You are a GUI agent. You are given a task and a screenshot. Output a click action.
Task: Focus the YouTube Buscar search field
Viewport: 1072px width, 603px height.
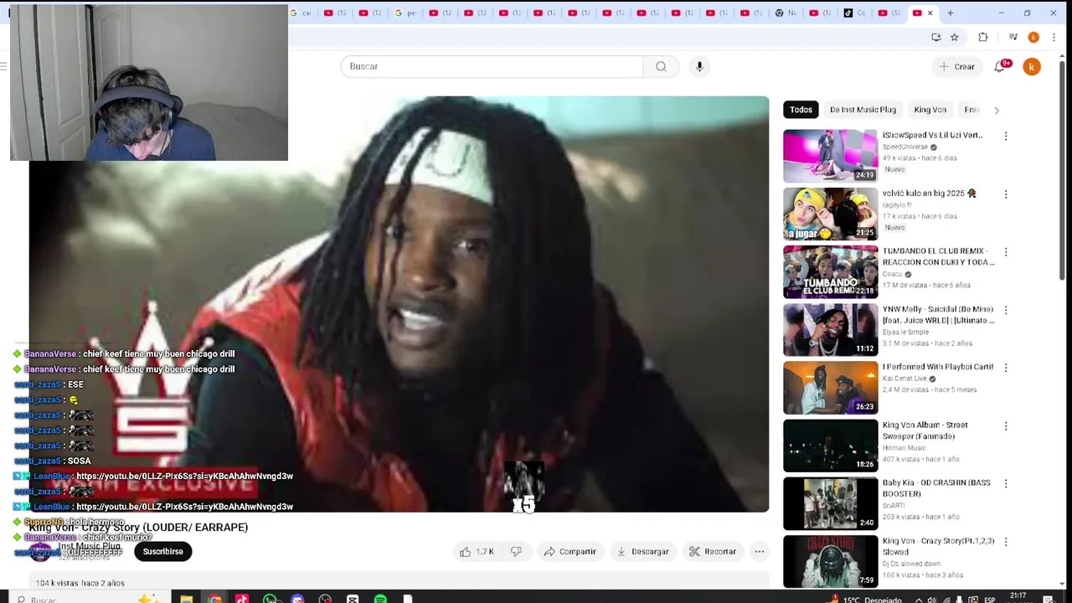pos(492,66)
